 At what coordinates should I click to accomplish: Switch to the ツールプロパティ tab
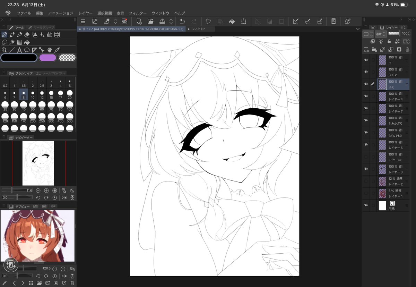[x=51, y=73]
